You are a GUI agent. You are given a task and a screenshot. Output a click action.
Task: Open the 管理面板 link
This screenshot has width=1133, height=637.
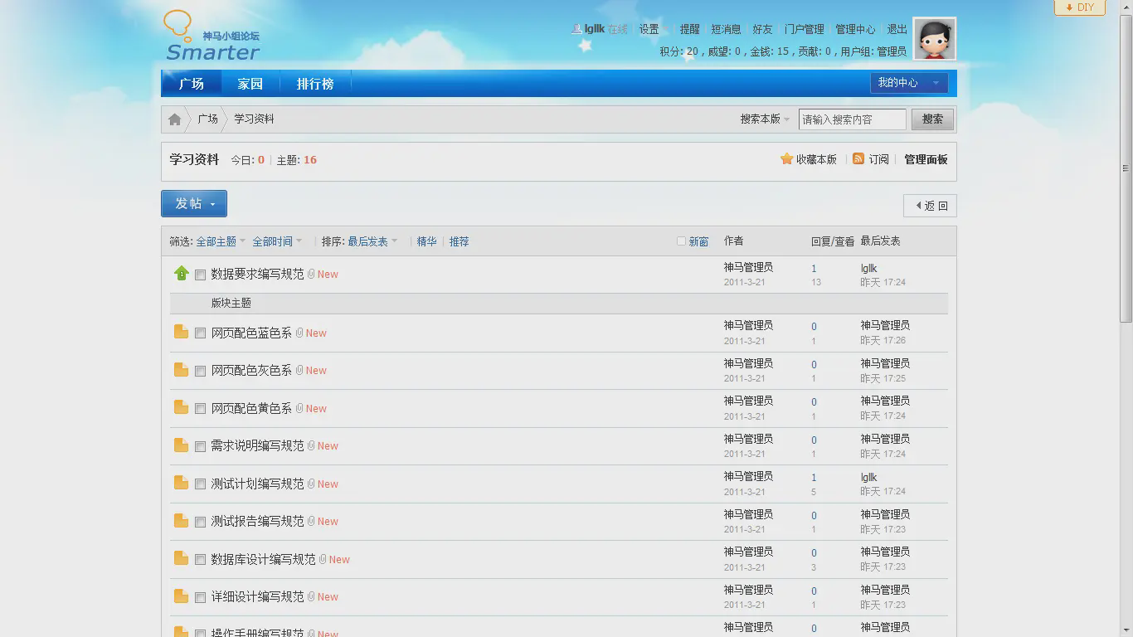pyautogui.click(x=926, y=159)
